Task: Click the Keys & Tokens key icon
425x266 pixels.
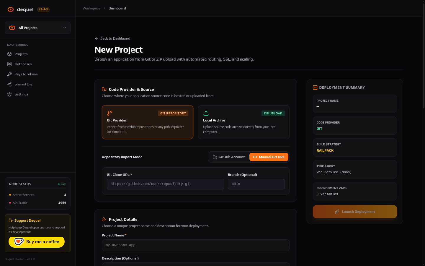Action: click(x=9, y=74)
